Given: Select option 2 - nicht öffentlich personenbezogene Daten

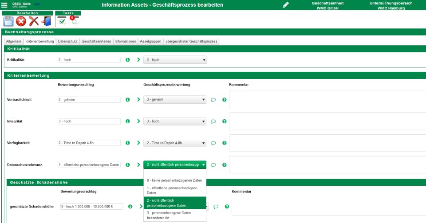Looking at the screenshot, I should point(175,203).
